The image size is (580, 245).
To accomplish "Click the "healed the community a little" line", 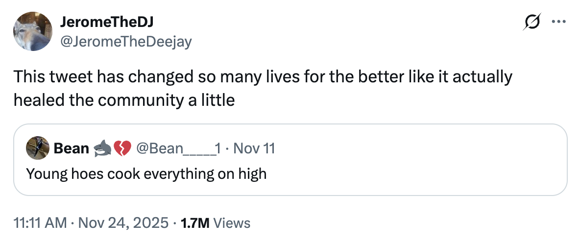I will [x=124, y=100].
